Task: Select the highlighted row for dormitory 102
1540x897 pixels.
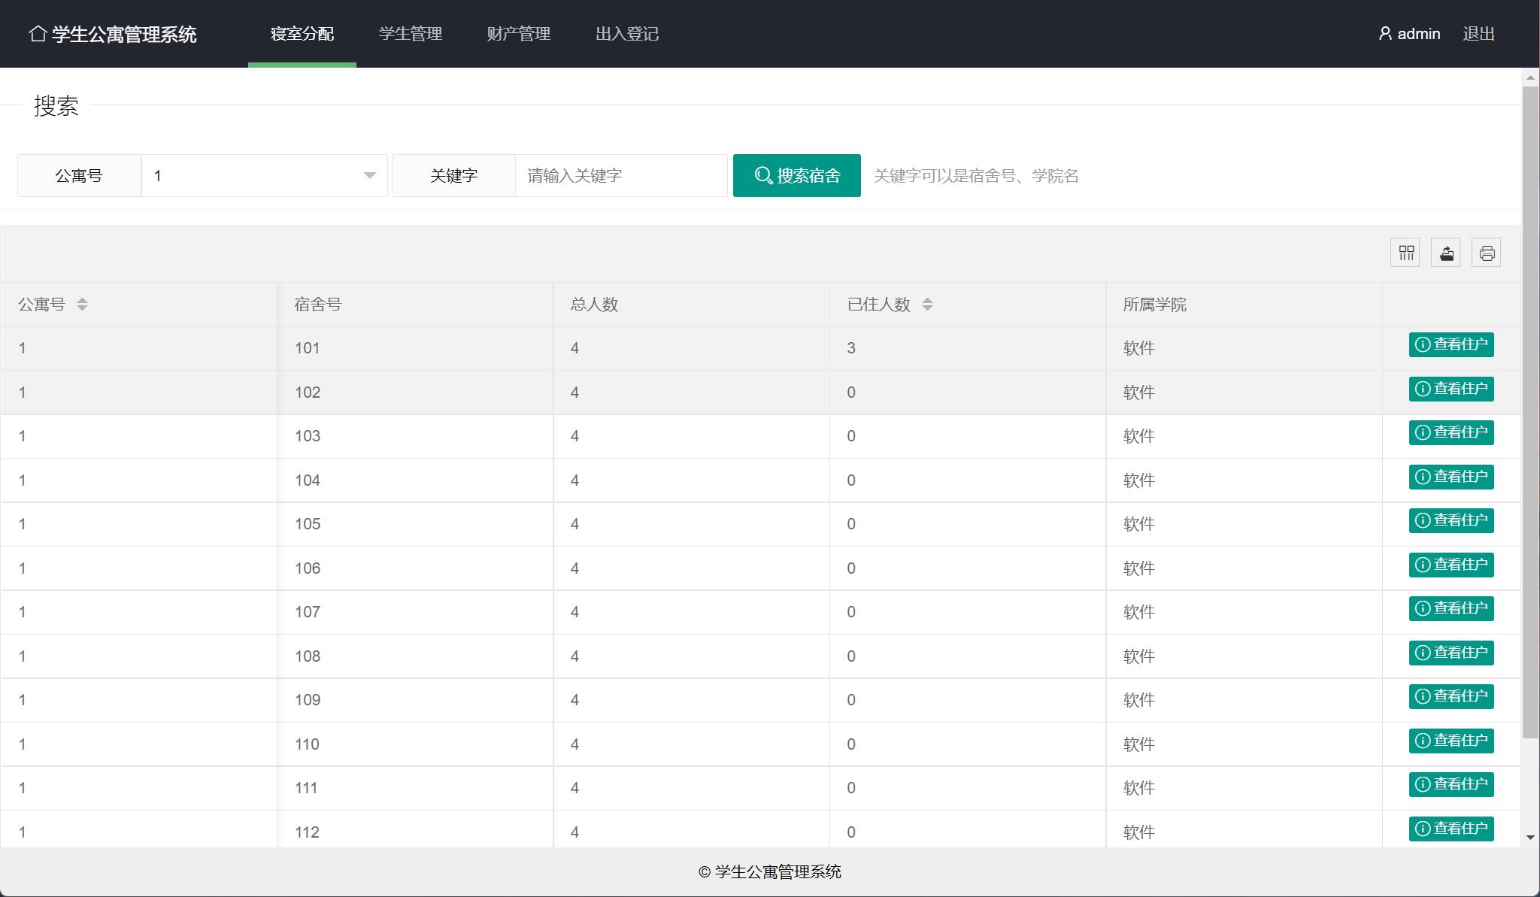Action: (526, 392)
